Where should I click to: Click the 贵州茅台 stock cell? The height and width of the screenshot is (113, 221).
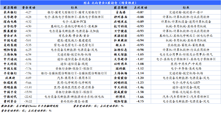click(x=10, y=101)
